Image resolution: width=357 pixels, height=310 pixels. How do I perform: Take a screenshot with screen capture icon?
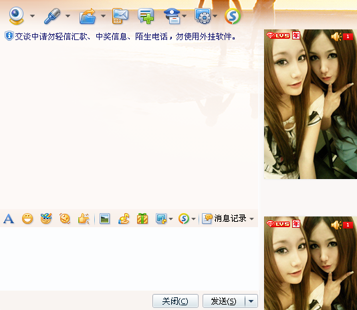[161, 218]
